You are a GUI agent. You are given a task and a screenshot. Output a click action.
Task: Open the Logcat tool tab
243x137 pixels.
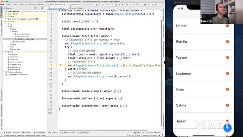point(52,132)
